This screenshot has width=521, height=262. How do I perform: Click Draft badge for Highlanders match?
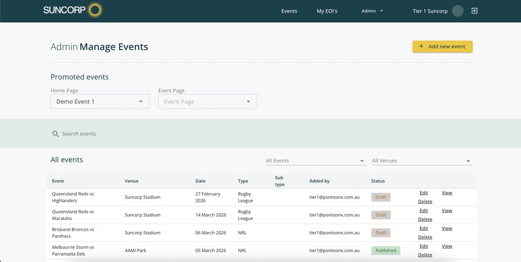[x=381, y=197]
